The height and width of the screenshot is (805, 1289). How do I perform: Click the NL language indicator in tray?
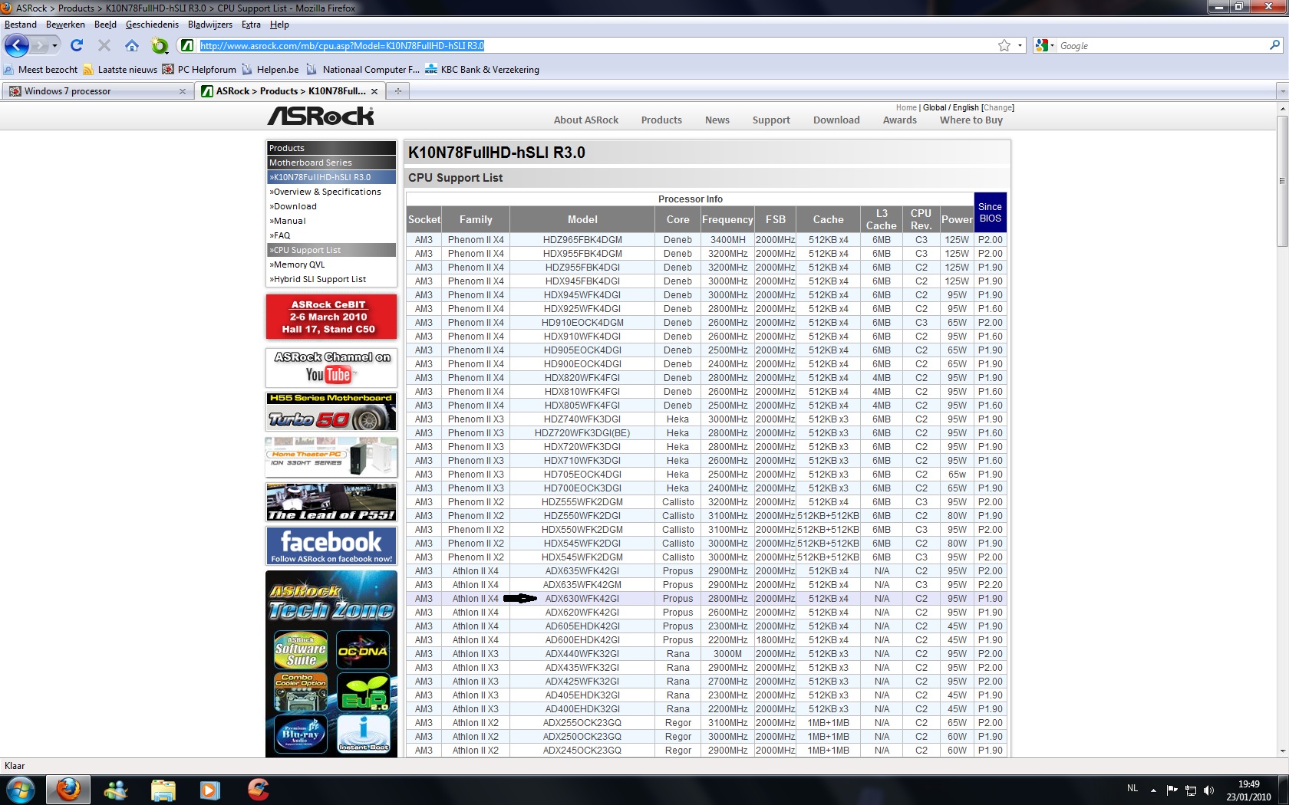1132,788
